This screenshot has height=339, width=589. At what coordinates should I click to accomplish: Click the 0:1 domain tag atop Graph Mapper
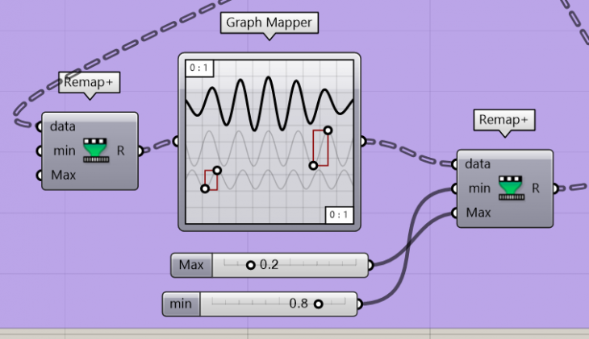click(x=197, y=68)
